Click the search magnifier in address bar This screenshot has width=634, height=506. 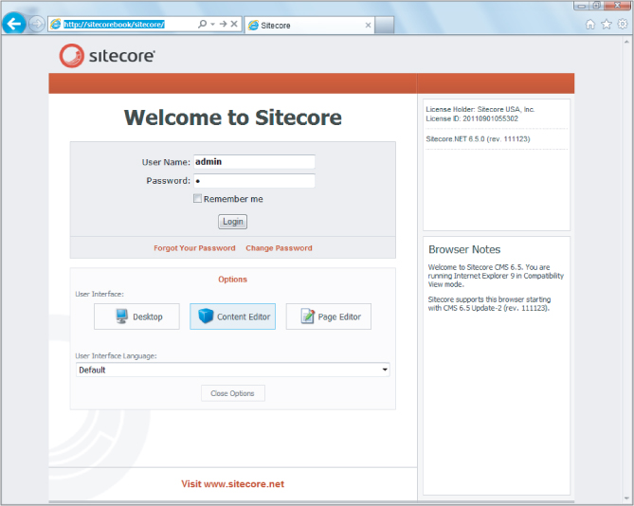(x=202, y=24)
